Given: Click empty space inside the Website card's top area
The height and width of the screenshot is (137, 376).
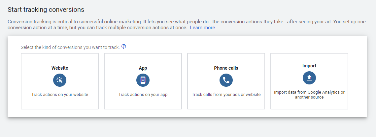Looking at the screenshot, I should coord(60,59).
